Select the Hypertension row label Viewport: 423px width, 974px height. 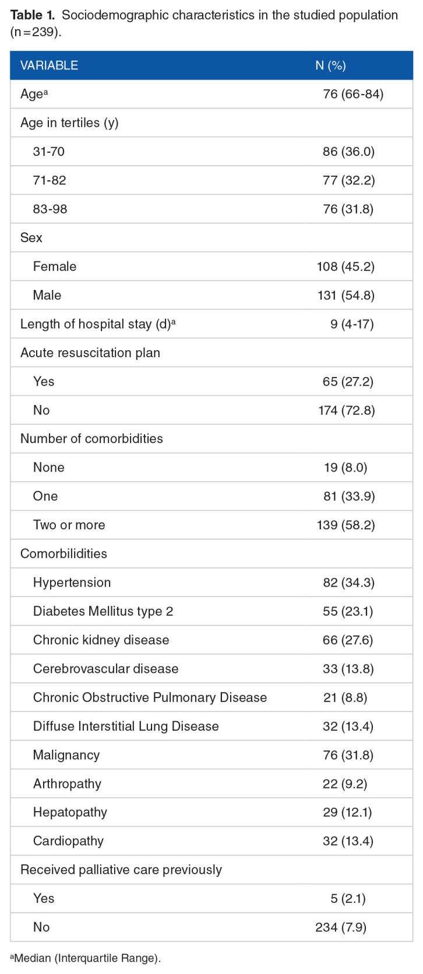[x=72, y=582]
